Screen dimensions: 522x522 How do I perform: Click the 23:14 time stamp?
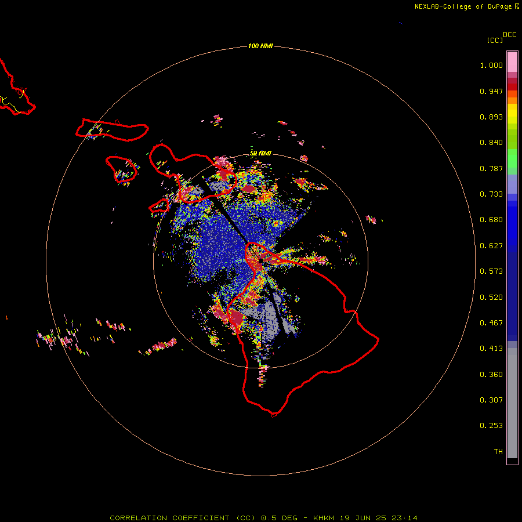click(x=404, y=518)
